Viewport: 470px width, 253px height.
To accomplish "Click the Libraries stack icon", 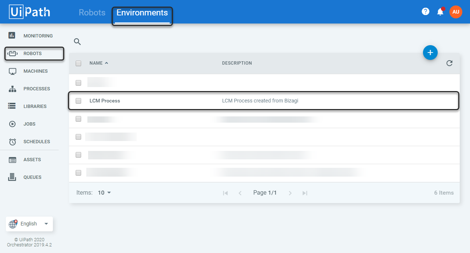I will point(12,106).
